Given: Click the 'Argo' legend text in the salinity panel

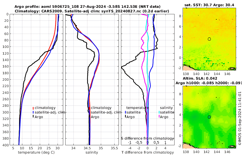Looking at the screenshot, I should 95,117.
